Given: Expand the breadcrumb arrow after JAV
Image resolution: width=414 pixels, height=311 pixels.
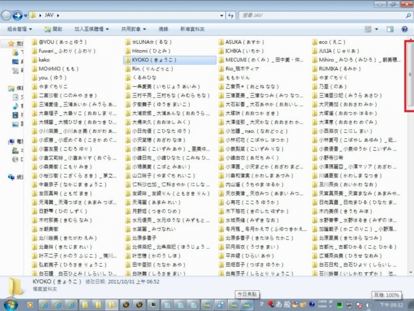Looking at the screenshot, I should click(58, 16).
